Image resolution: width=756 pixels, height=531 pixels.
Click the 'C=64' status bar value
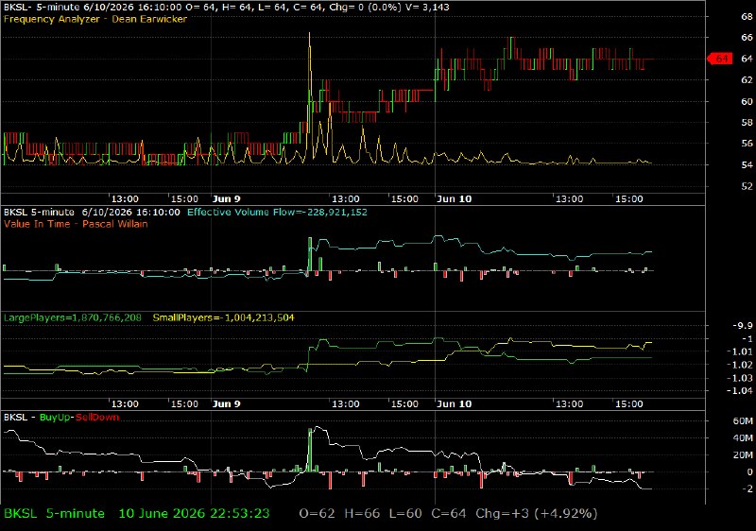[449, 514]
